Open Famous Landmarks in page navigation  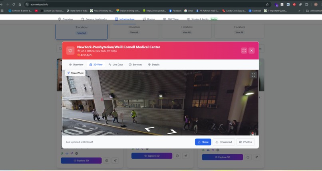tap(94, 19)
